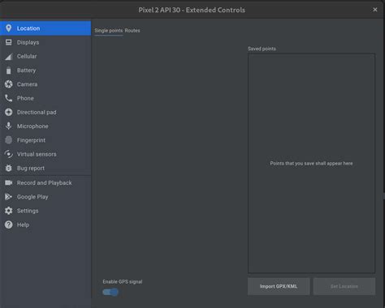Open the Displays section
The width and height of the screenshot is (385, 308).
point(45,42)
